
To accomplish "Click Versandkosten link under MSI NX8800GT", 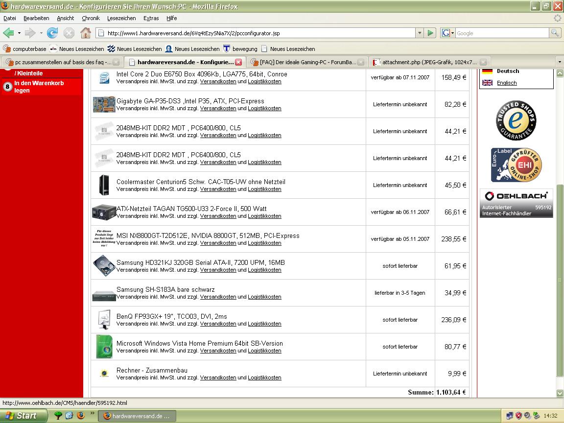I will tap(218, 243).
